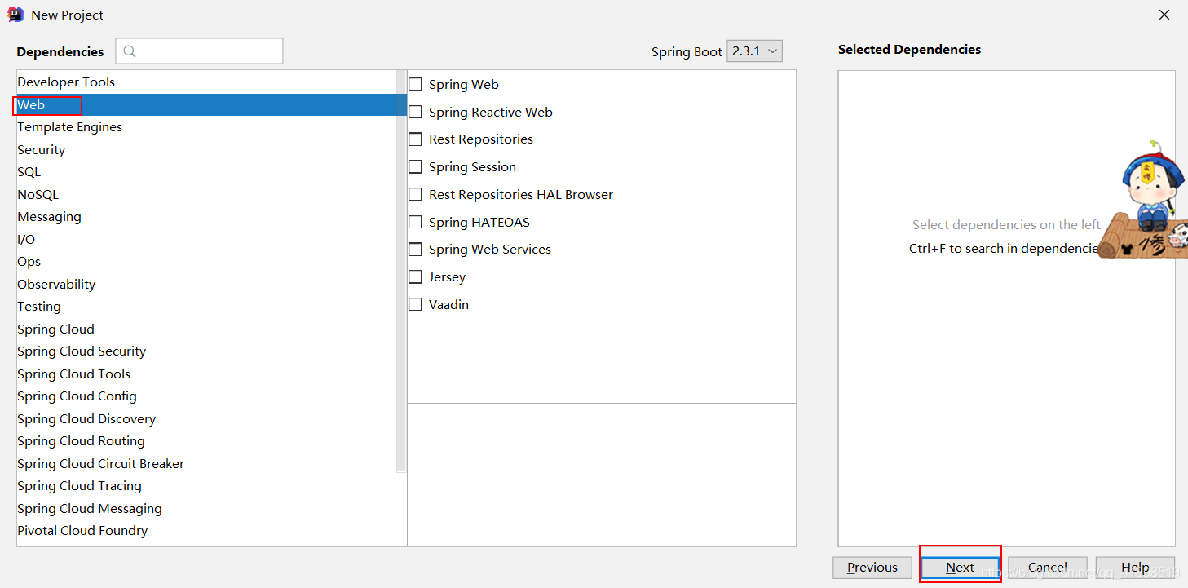Select Spring Cloud Tools category
This screenshot has height=588, width=1188.
(x=207, y=374)
